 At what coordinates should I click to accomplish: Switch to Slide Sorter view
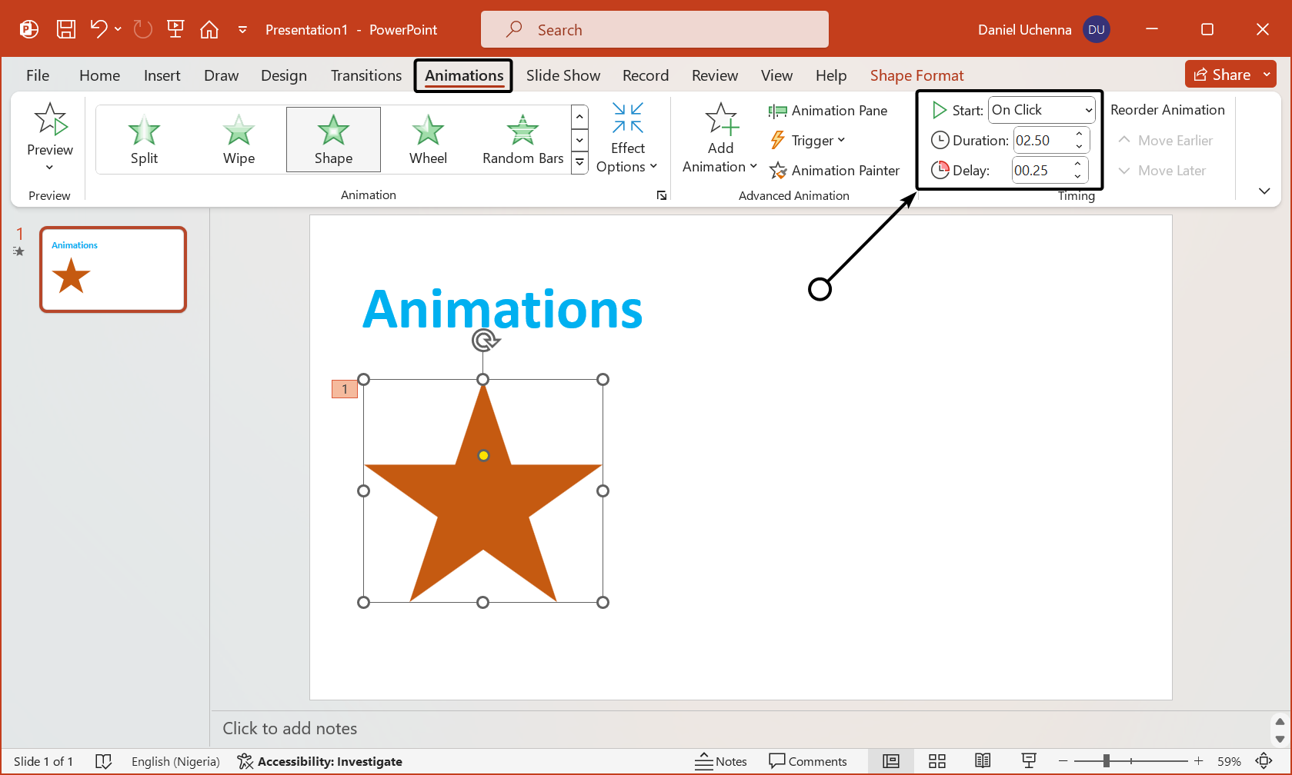coord(936,760)
